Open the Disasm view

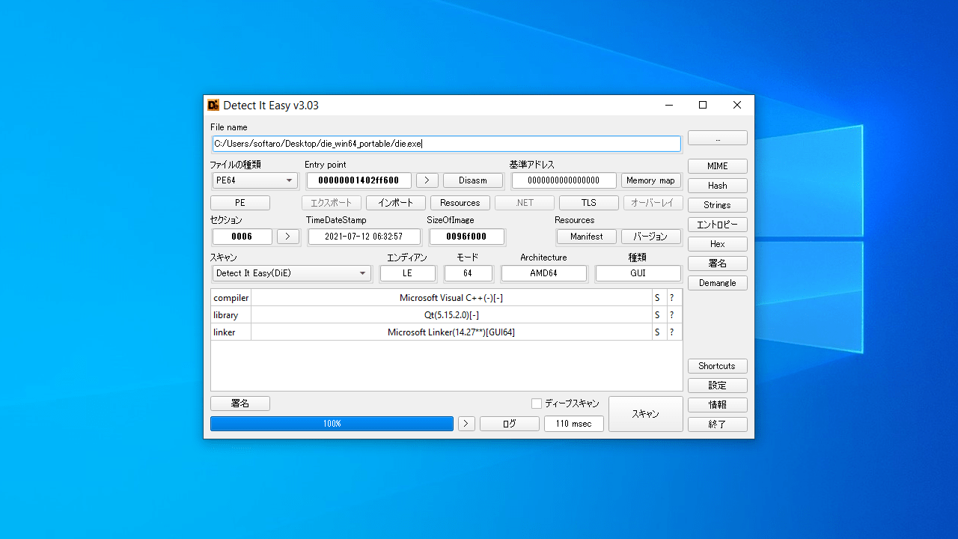tap(473, 180)
